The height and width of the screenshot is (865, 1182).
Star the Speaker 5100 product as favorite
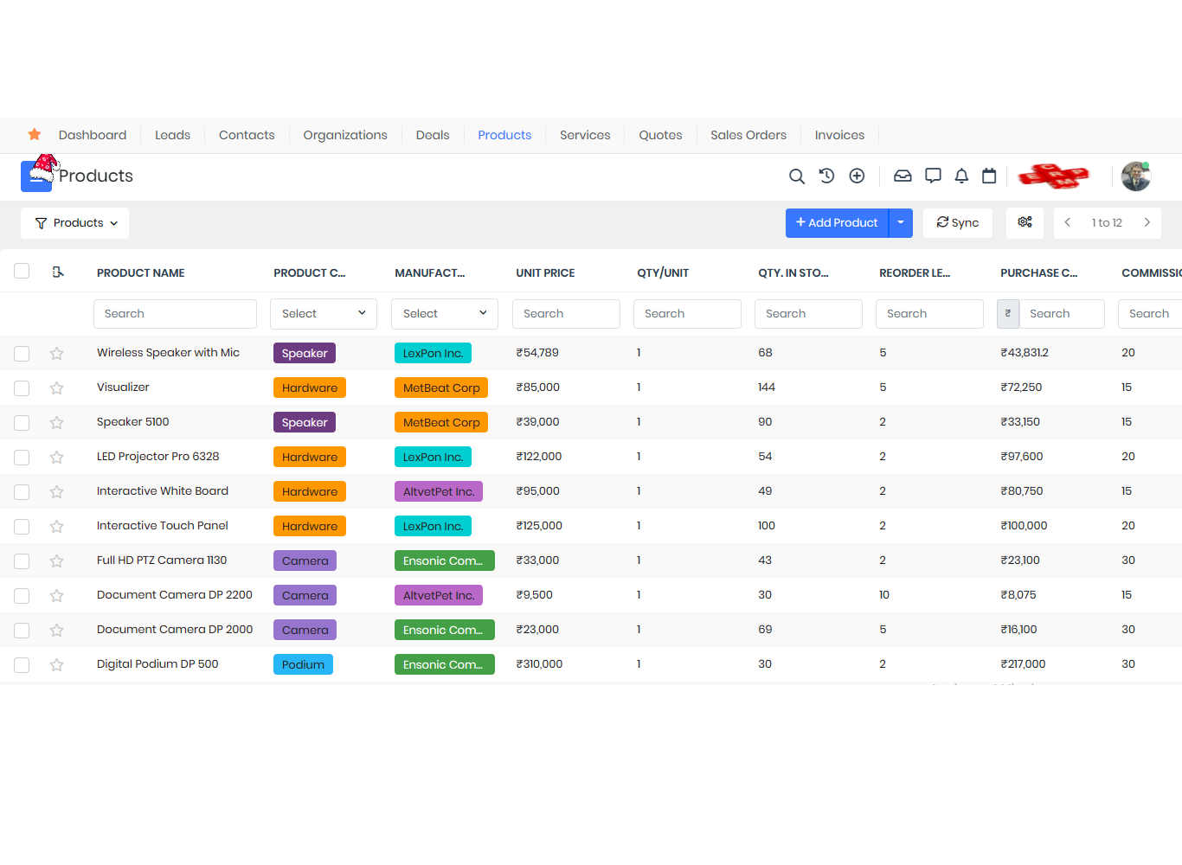click(x=56, y=422)
